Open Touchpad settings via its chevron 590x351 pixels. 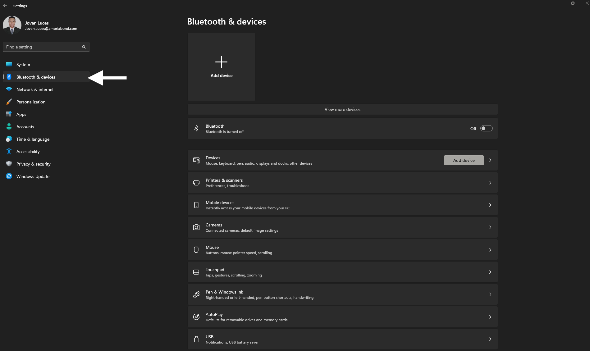click(x=490, y=272)
